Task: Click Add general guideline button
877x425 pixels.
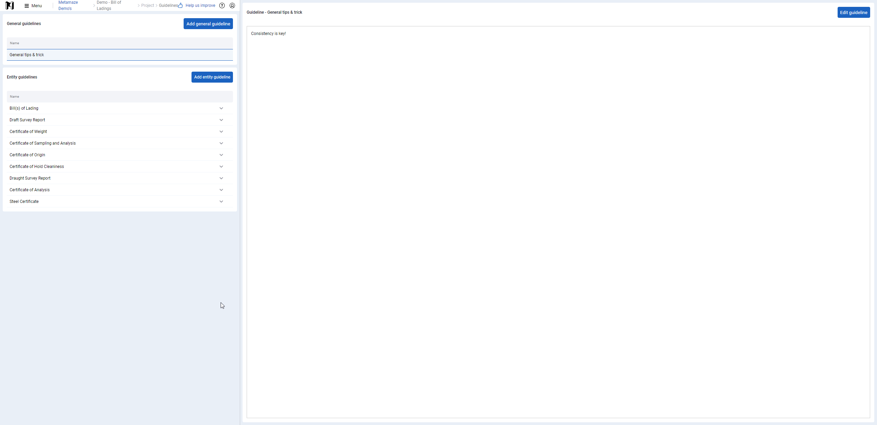Action: pos(208,24)
